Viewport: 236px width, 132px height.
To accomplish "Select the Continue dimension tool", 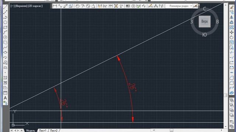I will point(111,6).
